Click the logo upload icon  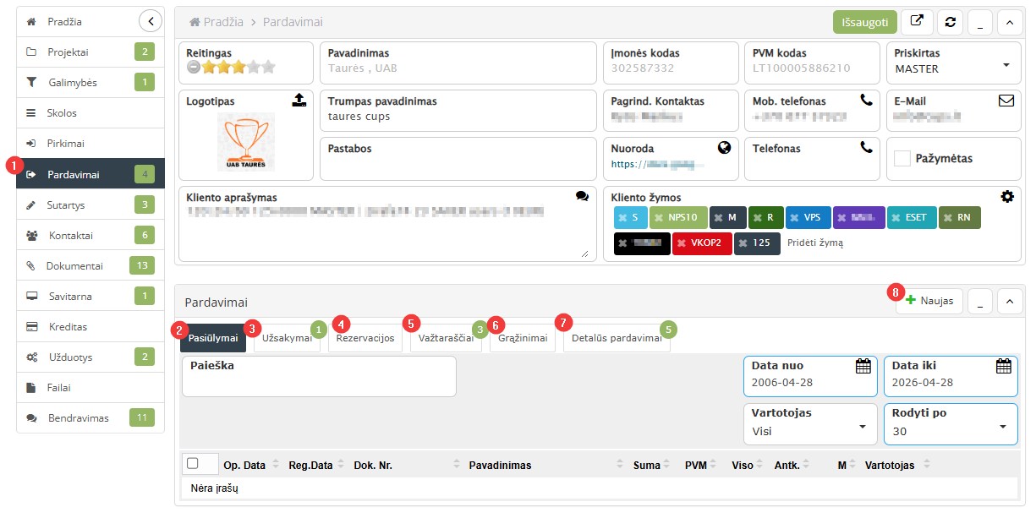(299, 101)
